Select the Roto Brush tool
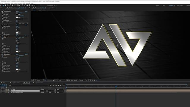The image size is (190, 107). (32, 5)
